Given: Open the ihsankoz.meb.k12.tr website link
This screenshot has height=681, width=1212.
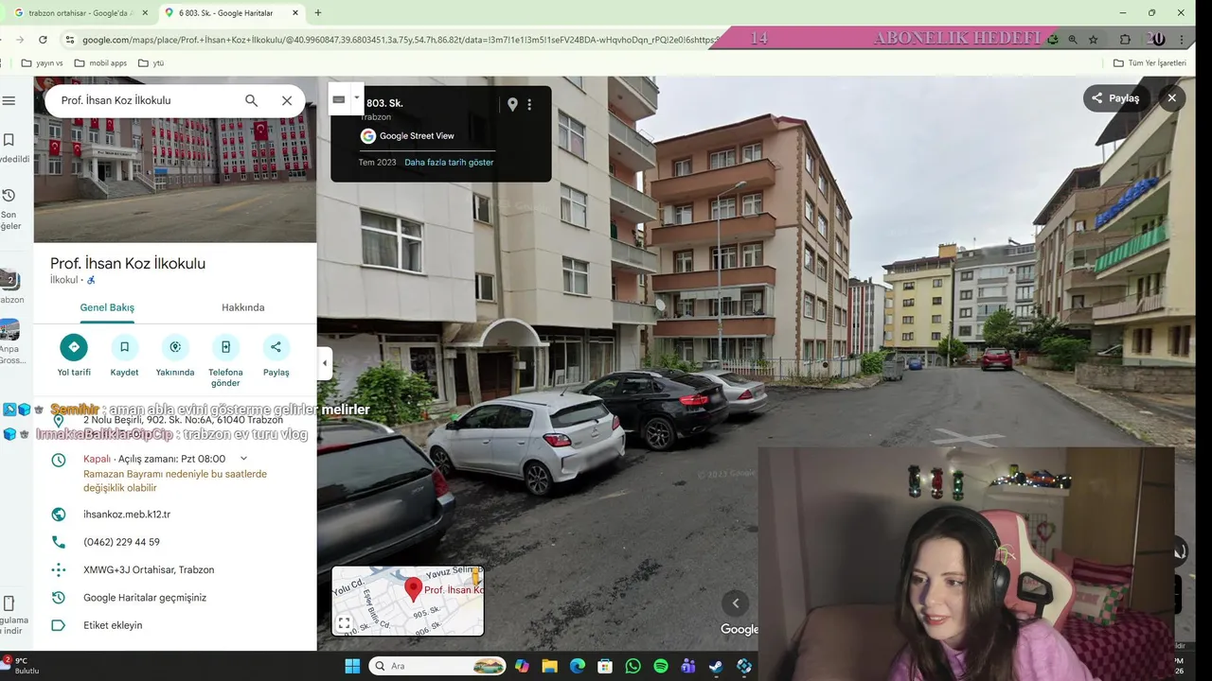Looking at the screenshot, I should coord(127,515).
